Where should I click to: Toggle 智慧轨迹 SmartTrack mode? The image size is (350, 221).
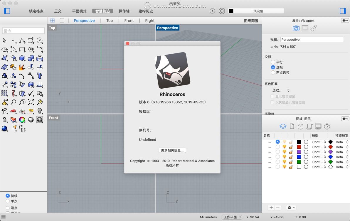[102, 11]
